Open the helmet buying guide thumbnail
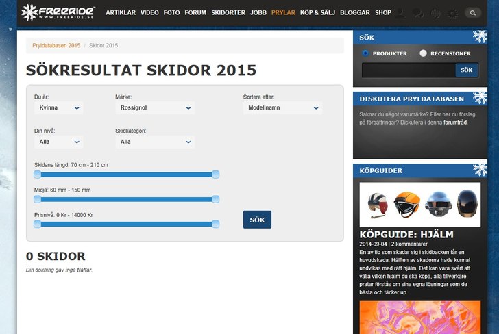The width and height of the screenshot is (499, 334). click(420, 204)
